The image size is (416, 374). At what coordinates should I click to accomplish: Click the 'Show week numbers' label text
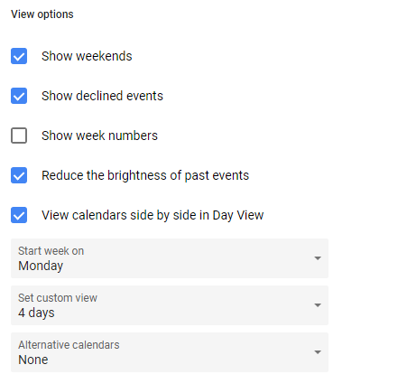99,136
